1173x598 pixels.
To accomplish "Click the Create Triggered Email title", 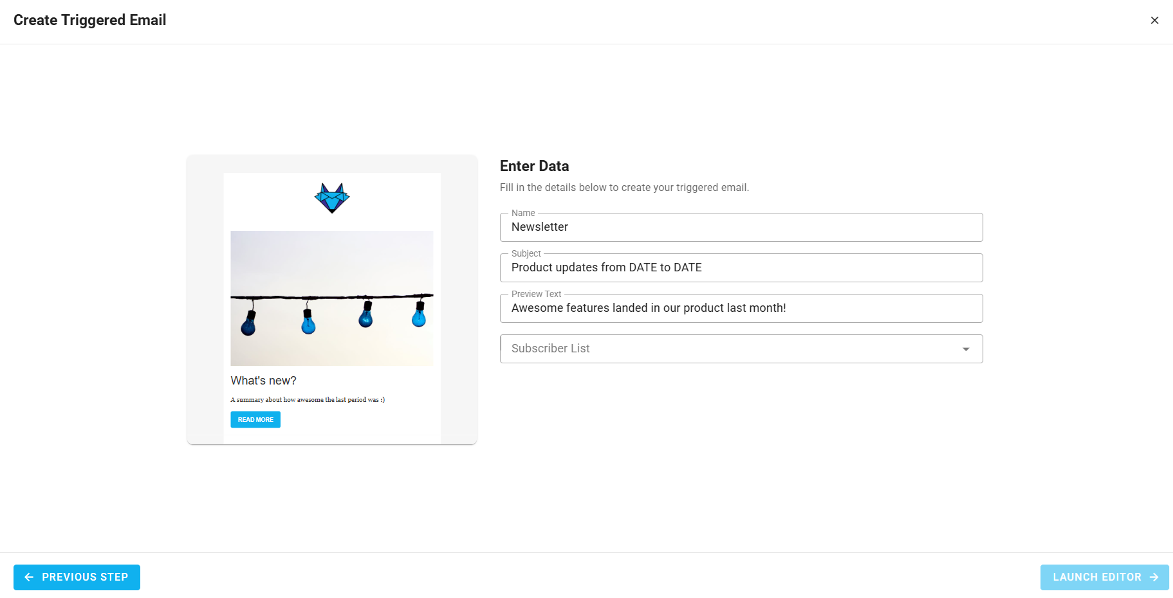I will tap(89, 20).
